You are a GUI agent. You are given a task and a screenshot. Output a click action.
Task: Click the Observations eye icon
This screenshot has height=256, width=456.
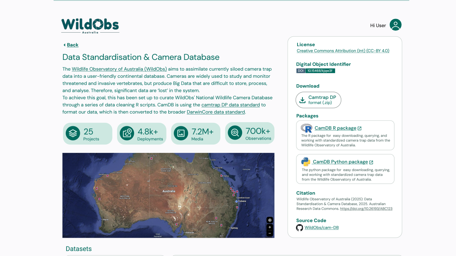235,133
